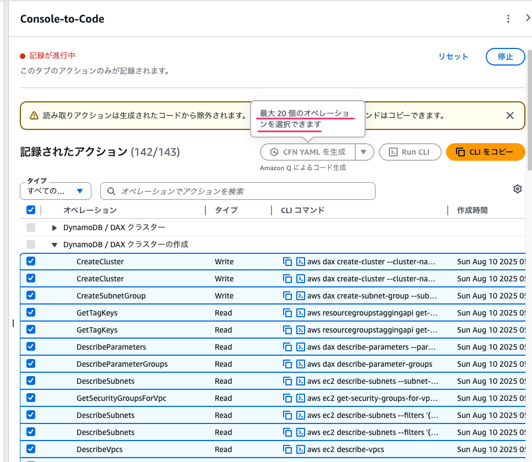Run CreateSubnetGroup command in CLI icon
The height and width of the screenshot is (462, 532).
pos(300,296)
